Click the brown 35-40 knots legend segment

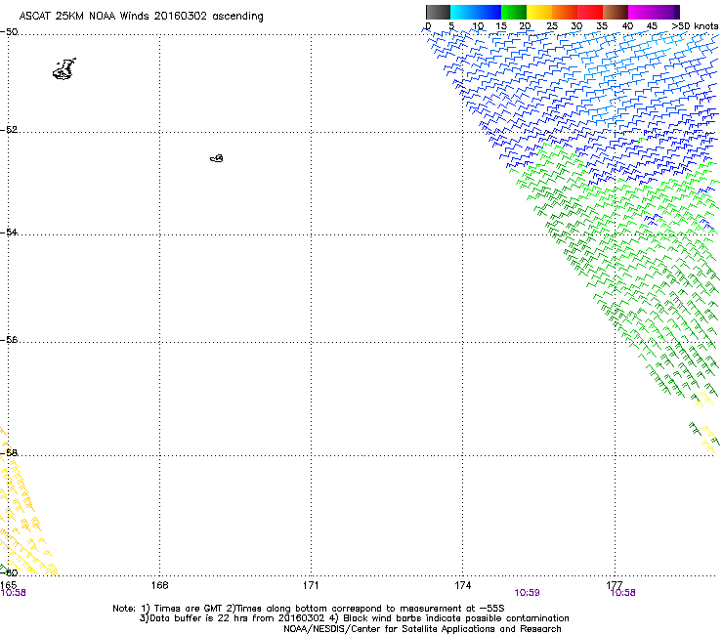point(616,12)
